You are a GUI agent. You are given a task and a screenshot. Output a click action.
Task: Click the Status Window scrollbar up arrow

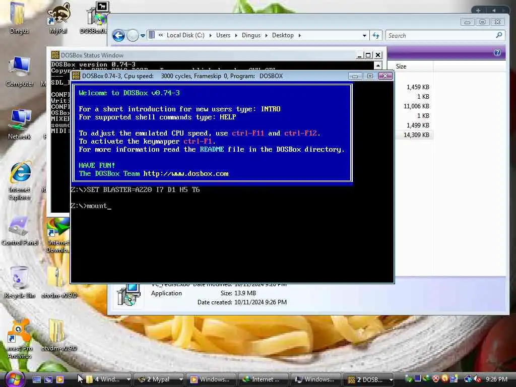378,65
